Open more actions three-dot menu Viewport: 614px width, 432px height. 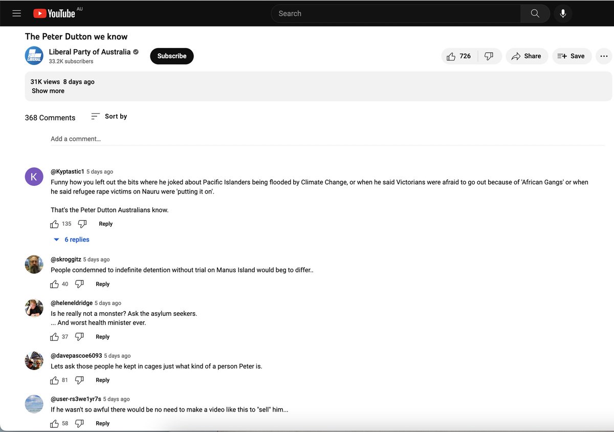tap(604, 56)
